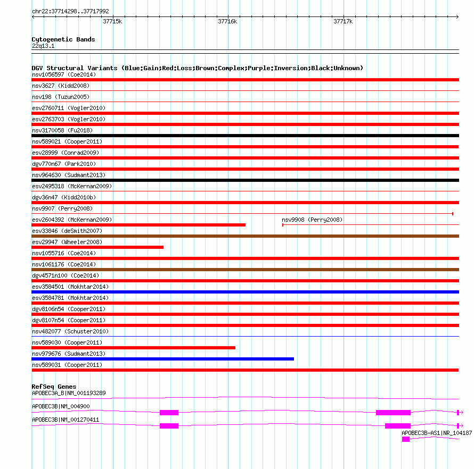This screenshot has width=474, height=469.
Task: Click the nsv482077 (Schuster2010) label
Action: click(x=70, y=331)
